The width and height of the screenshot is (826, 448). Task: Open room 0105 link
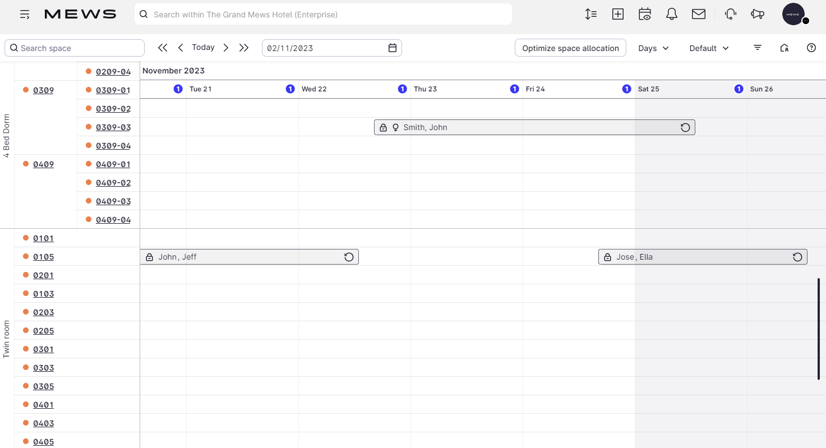tap(43, 257)
